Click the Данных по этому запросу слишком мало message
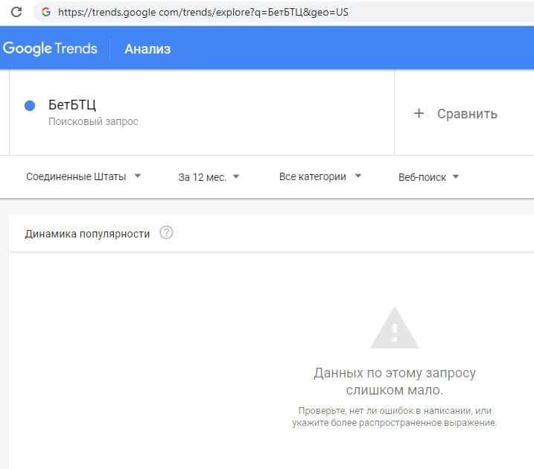534x469 pixels. click(395, 381)
